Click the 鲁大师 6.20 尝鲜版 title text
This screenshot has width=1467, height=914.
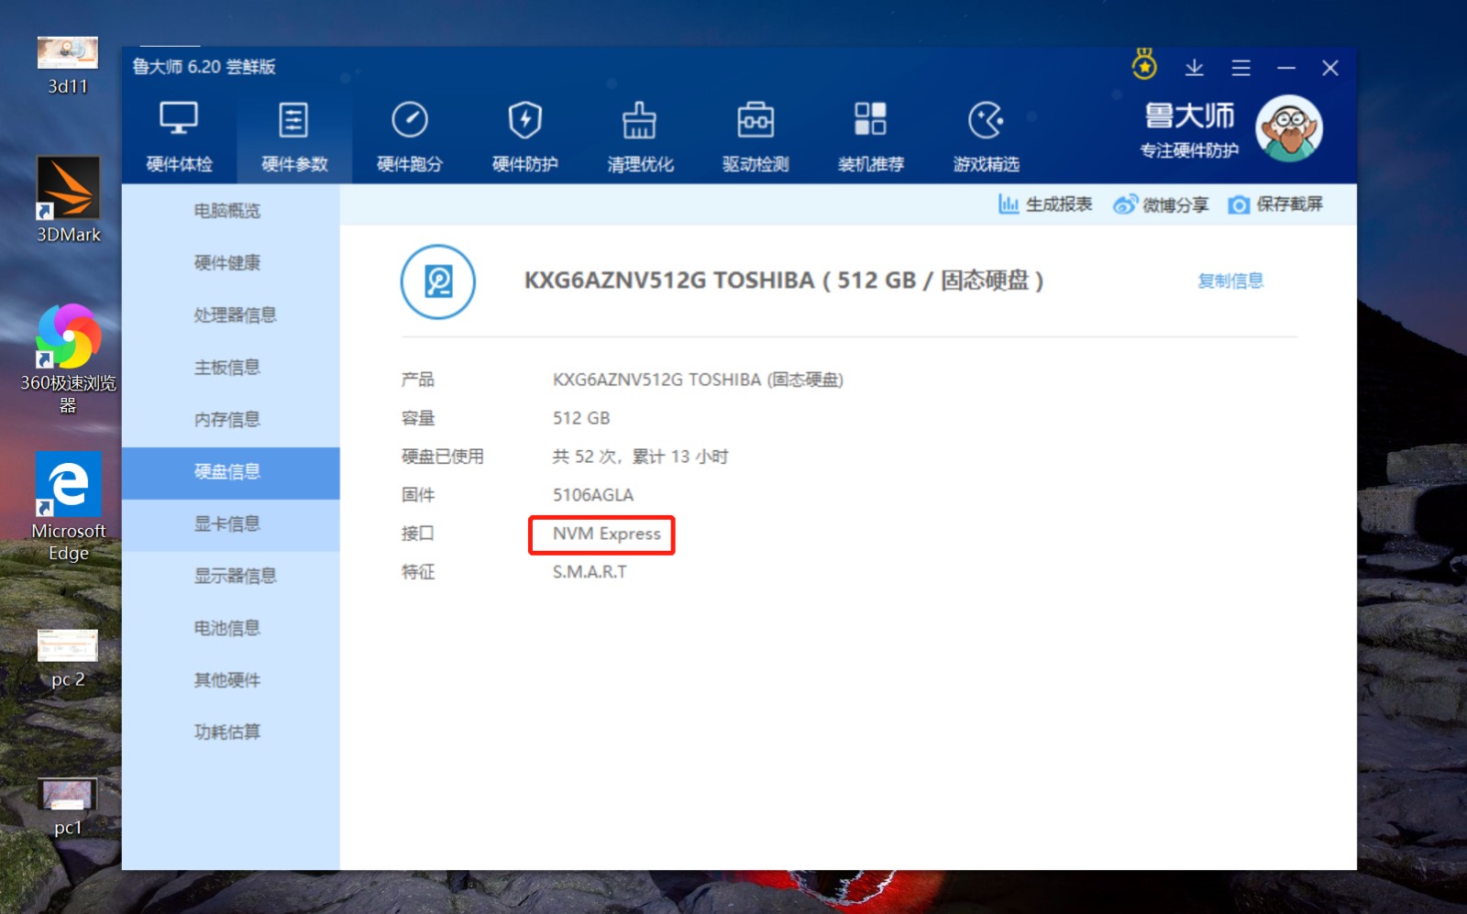pyautogui.click(x=204, y=67)
